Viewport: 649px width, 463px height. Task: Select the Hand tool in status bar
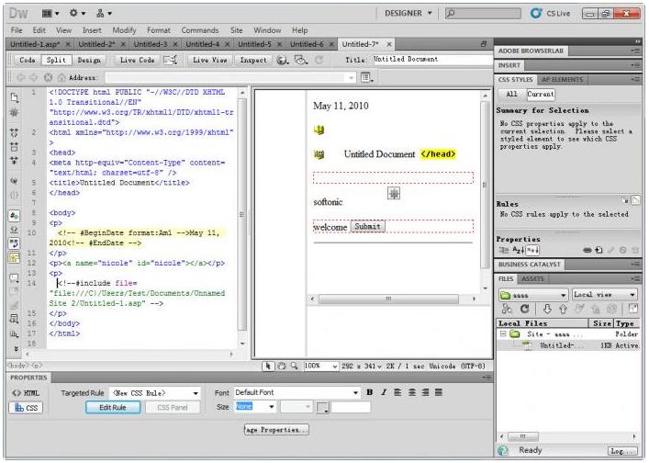point(282,367)
